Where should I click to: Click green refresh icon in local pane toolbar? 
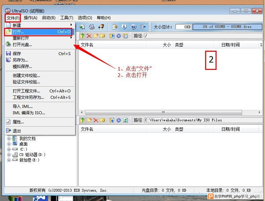pos(125,120)
